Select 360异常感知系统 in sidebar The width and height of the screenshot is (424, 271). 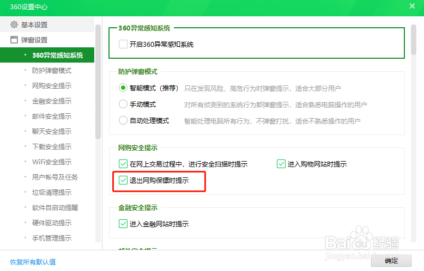point(47,55)
